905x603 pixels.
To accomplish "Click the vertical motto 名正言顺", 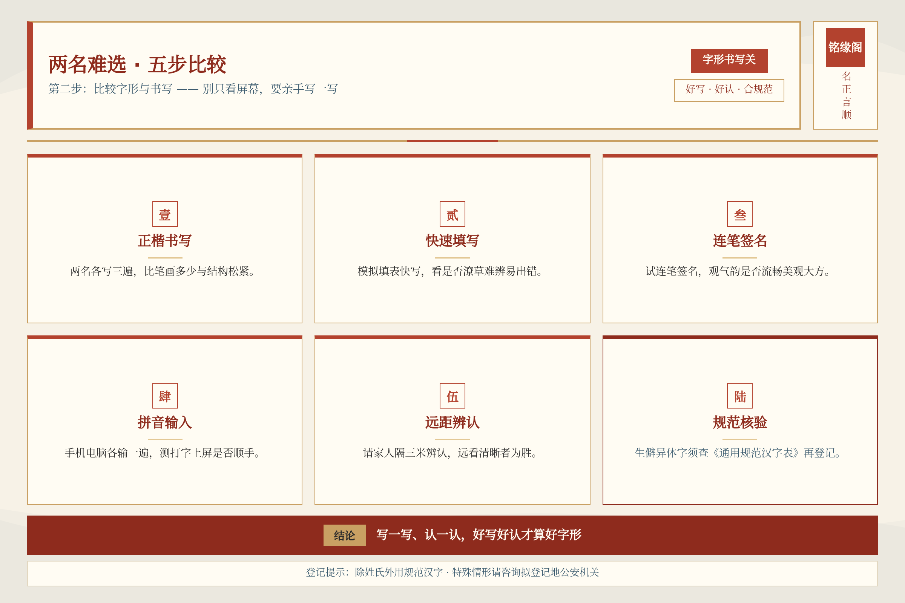I will [x=846, y=95].
